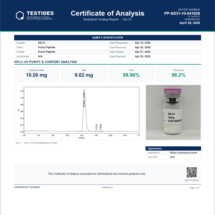Open the SS-31 vial photo thumbnail
This screenshot has width=215, height=215.
(x=173, y=112)
